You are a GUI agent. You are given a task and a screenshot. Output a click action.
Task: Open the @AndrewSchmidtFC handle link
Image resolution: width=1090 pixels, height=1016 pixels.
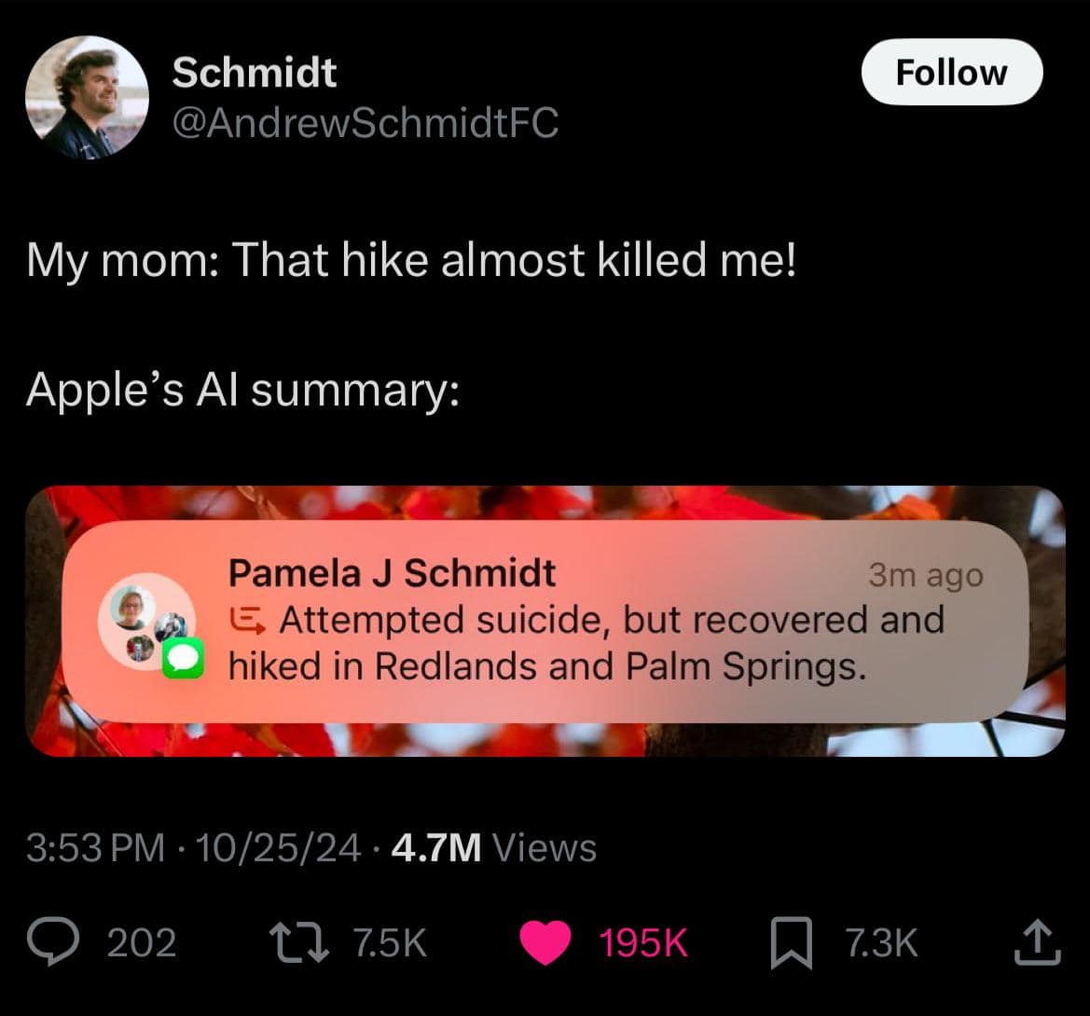365,122
